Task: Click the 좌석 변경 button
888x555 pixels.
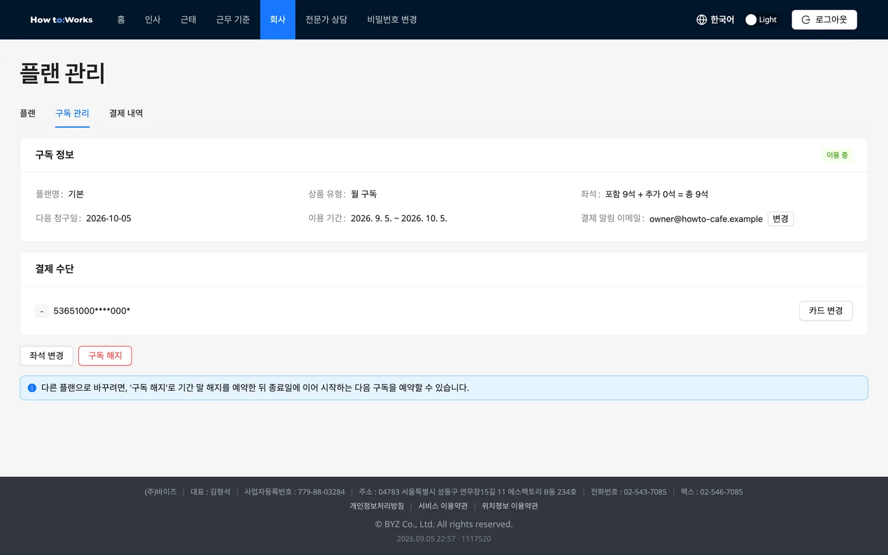Action: [47, 356]
